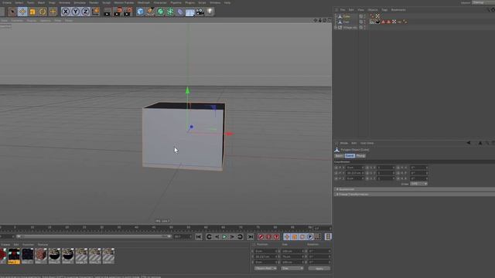Add a Floor environment object
Screen dimensions: 495x278
click(x=190, y=12)
